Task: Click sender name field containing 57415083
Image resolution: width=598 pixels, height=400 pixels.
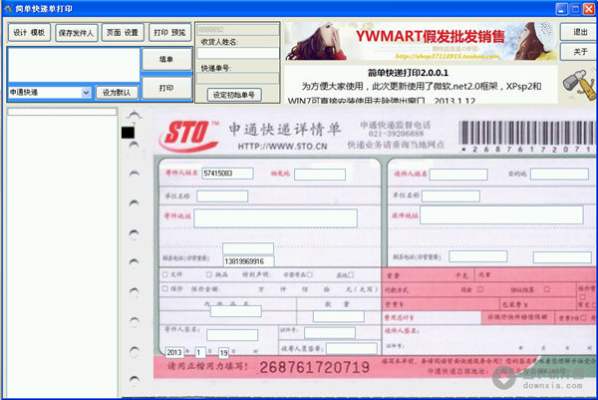Action: 227,174
